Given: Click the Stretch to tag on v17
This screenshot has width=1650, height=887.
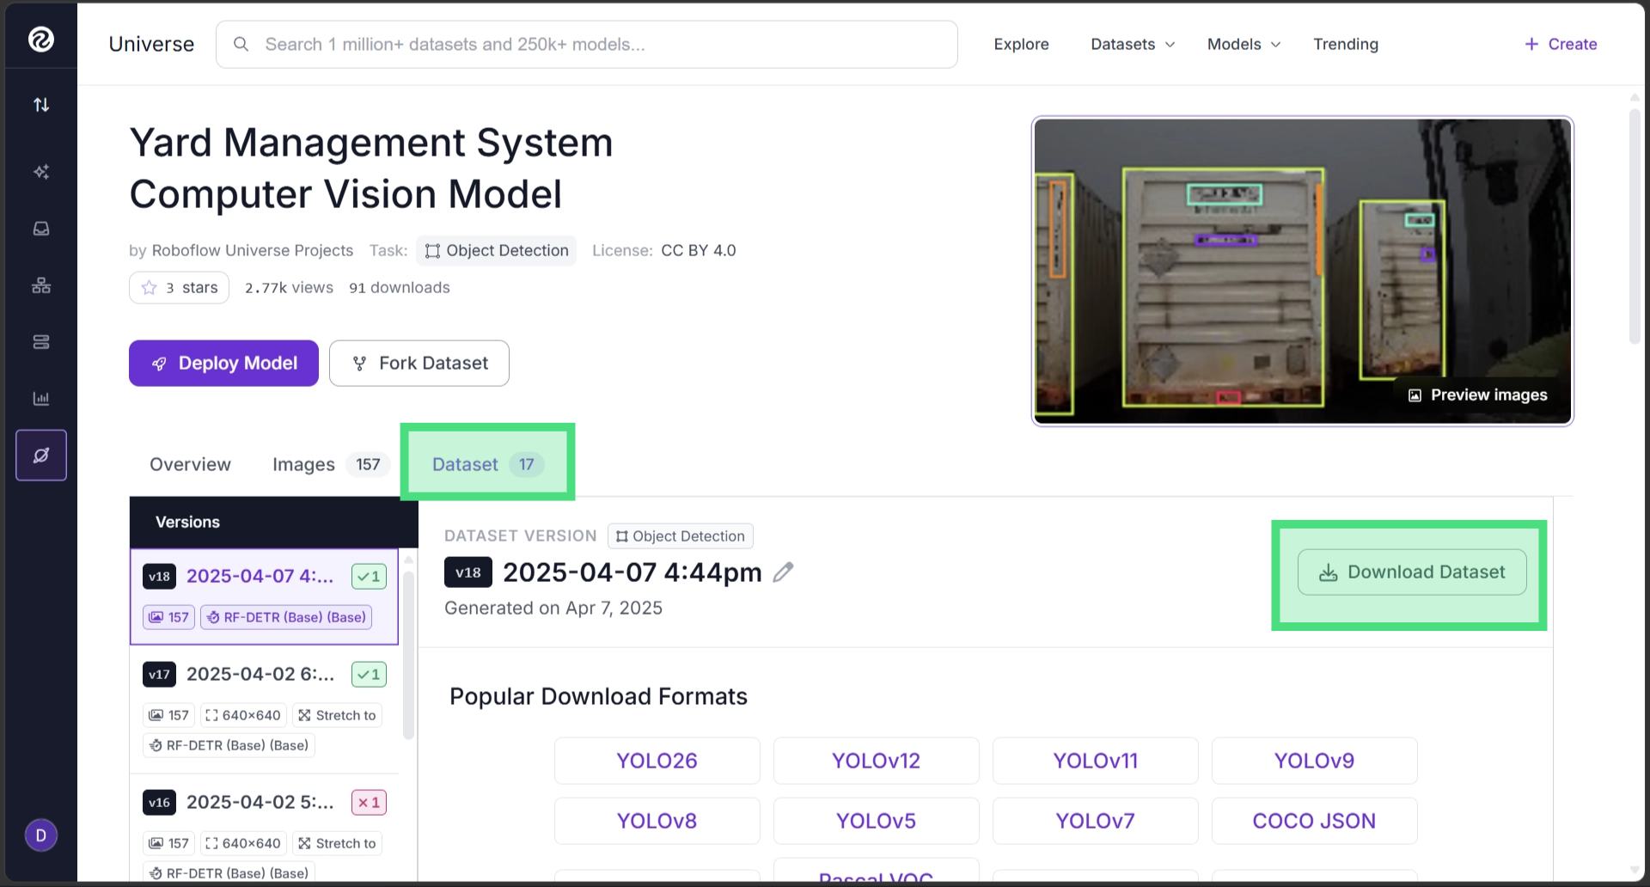Looking at the screenshot, I should click(337, 715).
